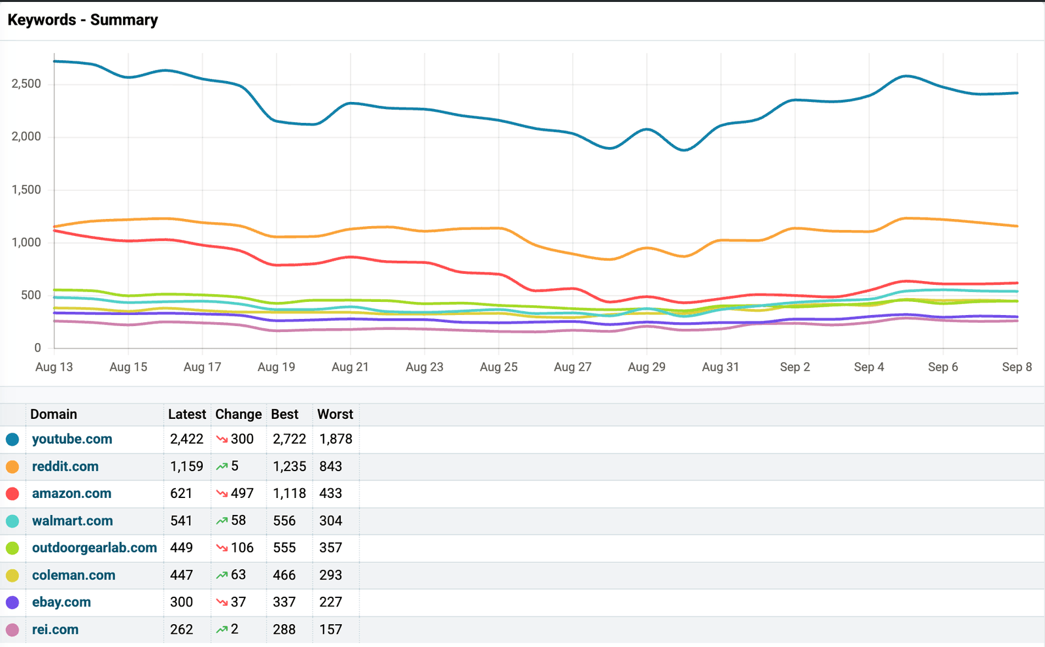
Task: Click the green up arrow beside 5
Action: tap(222, 467)
